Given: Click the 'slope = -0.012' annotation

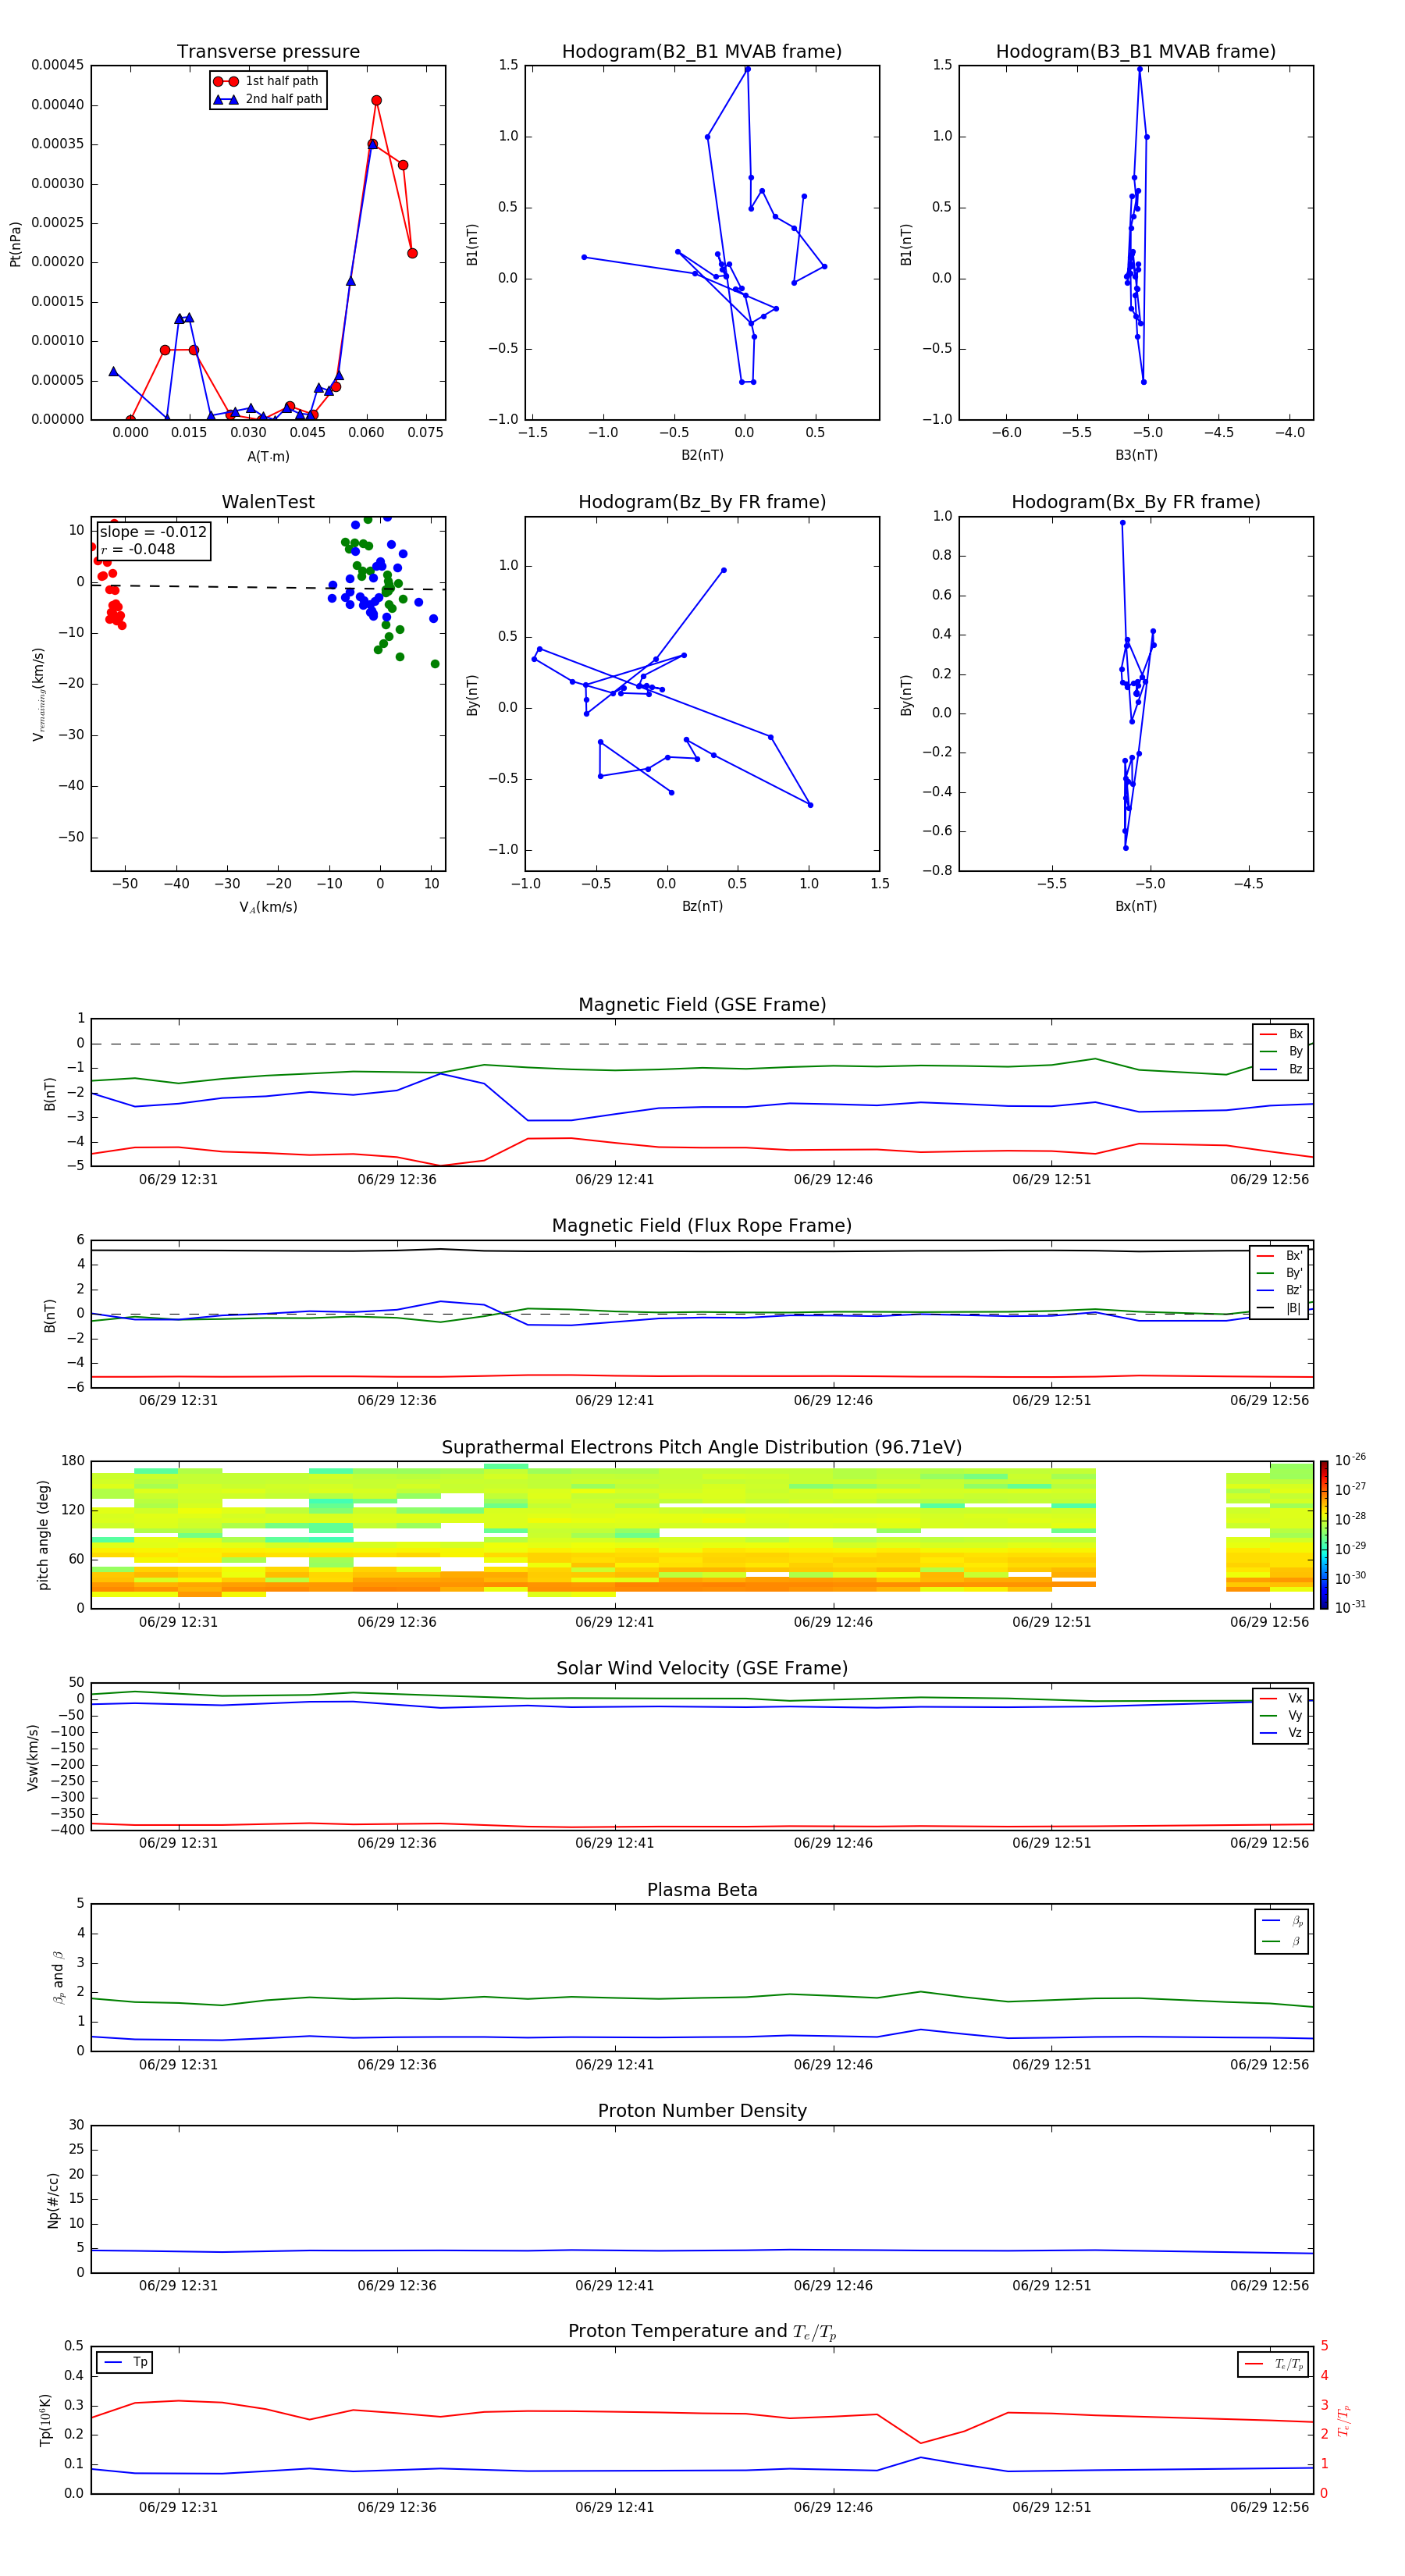Looking at the screenshot, I should click(153, 532).
